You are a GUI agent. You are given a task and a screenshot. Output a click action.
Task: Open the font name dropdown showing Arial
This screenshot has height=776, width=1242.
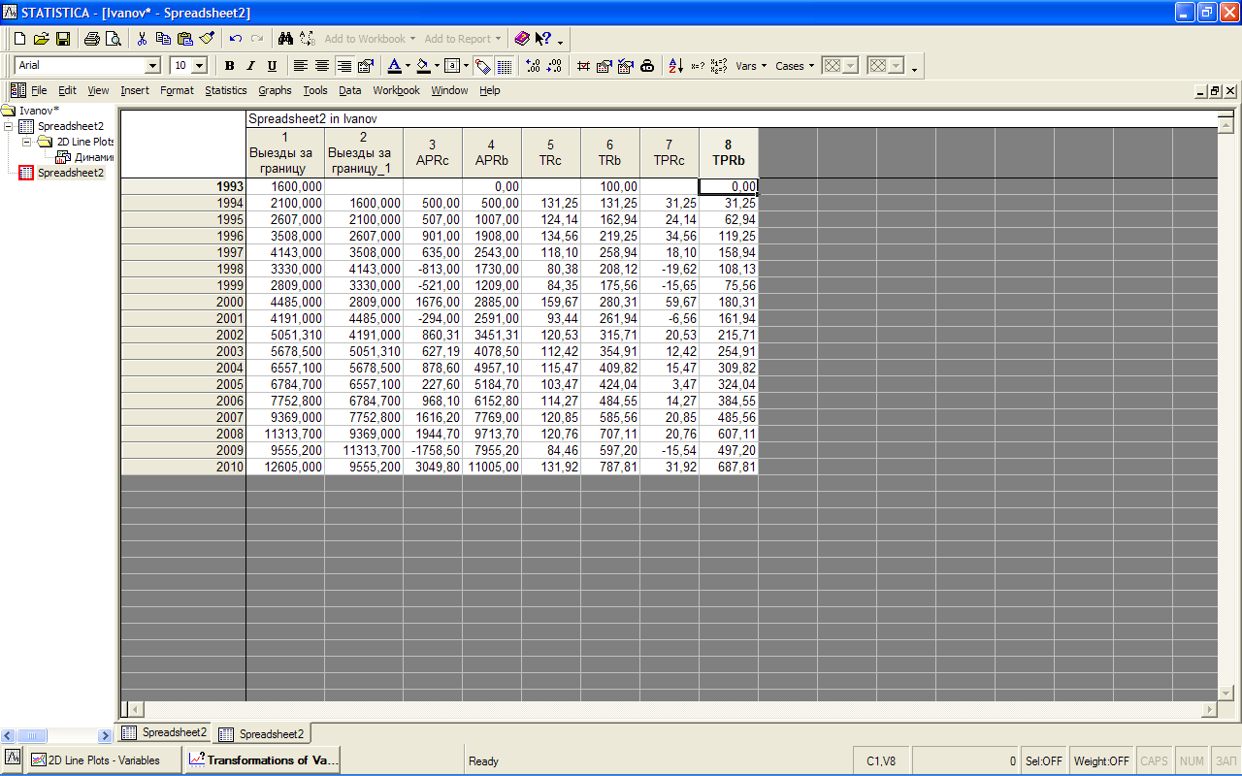click(152, 66)
